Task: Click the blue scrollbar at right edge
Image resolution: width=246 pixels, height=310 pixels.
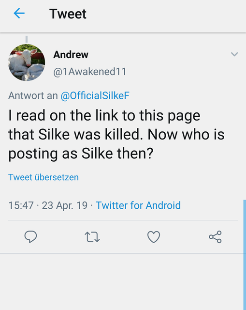Action: tap(245, 255)
